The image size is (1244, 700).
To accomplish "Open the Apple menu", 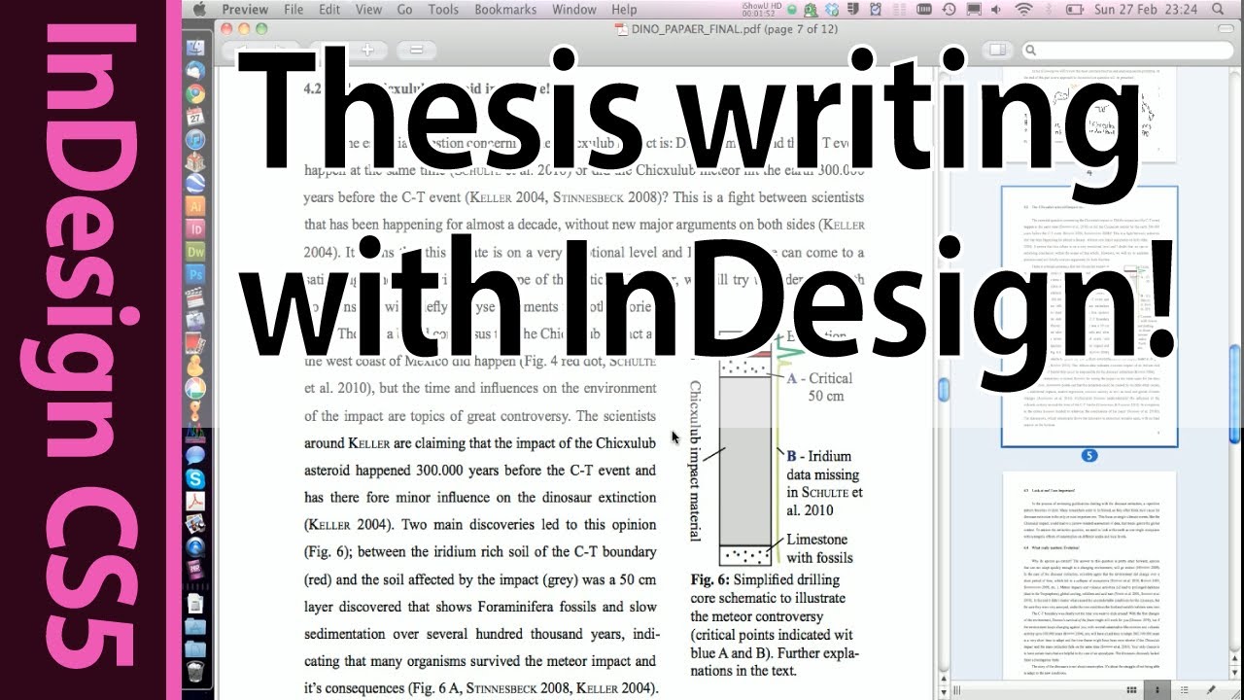I will [199, 10].
